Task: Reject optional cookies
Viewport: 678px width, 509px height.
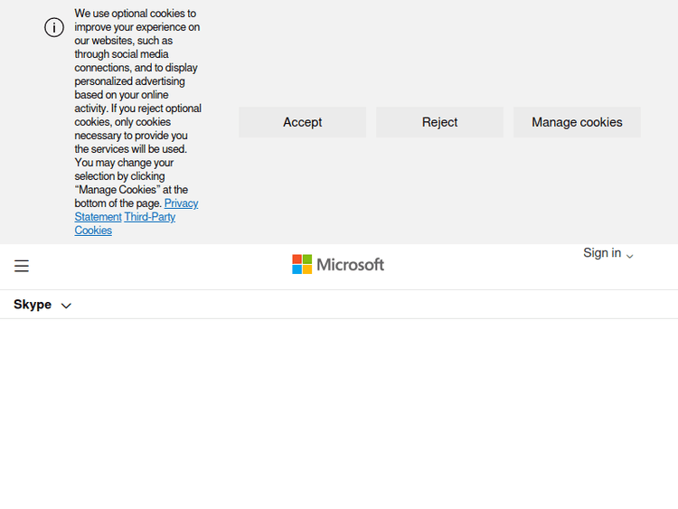Action: [439, 122]
